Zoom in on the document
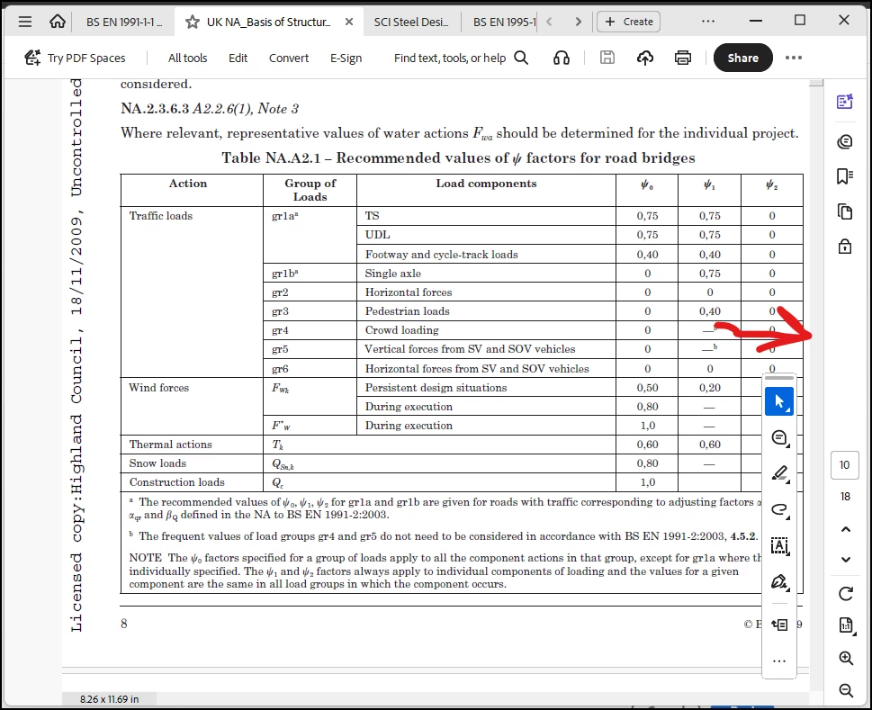 point(846,659)
